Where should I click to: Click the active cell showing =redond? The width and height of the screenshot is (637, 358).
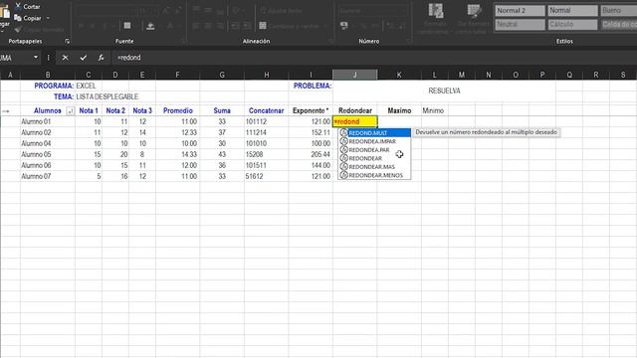[354, 121]
